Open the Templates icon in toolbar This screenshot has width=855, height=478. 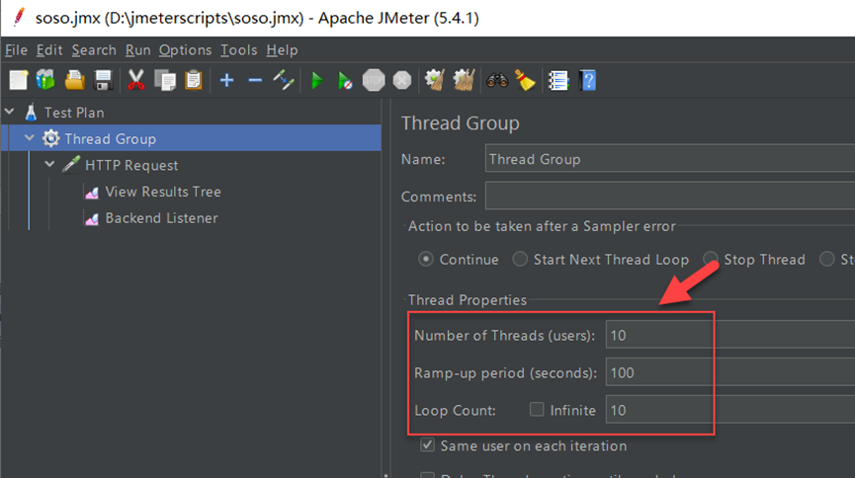45,81
